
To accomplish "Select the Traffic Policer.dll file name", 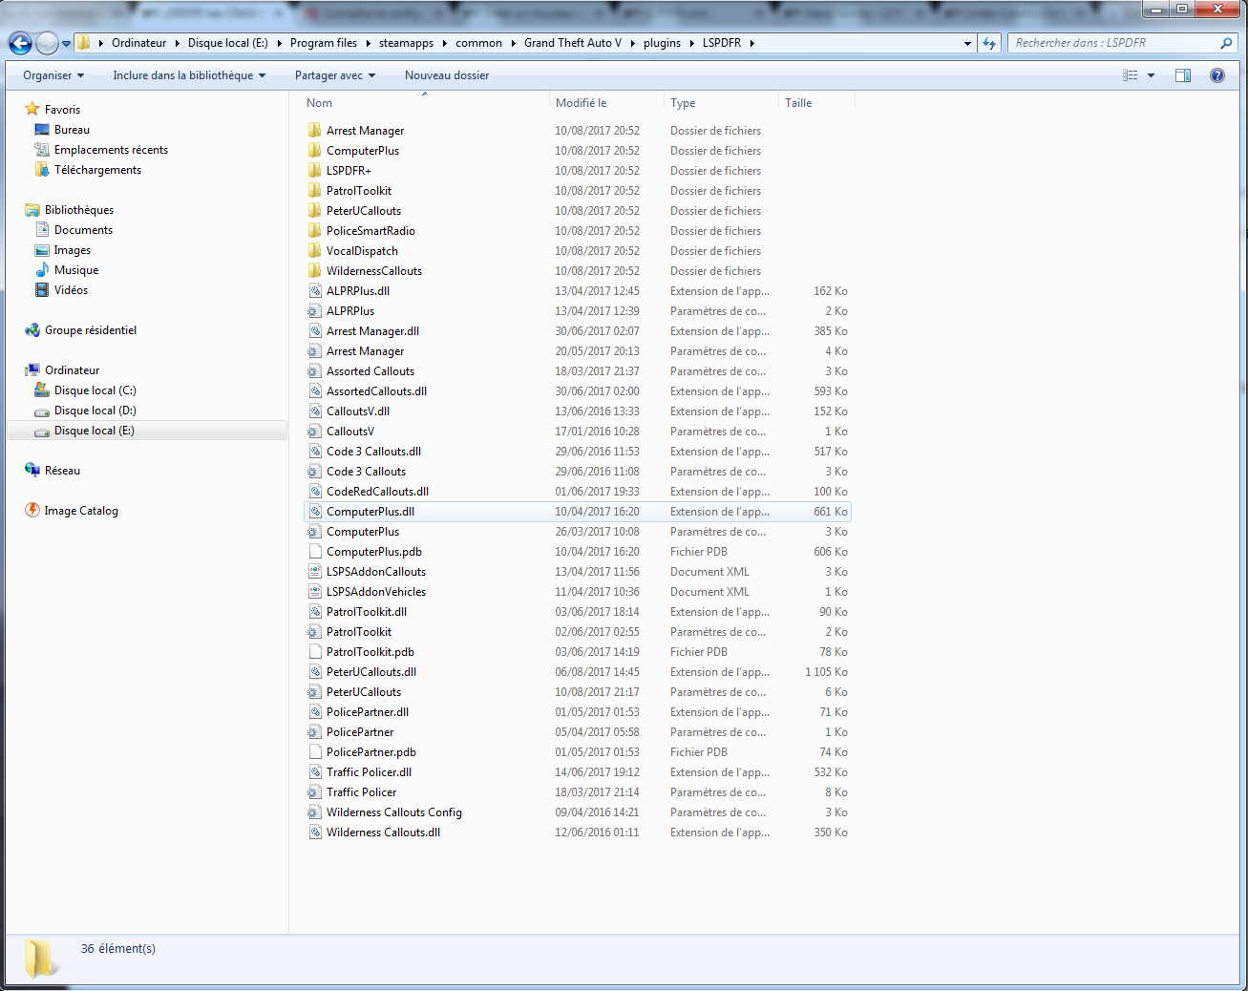I will pos(370,772).
